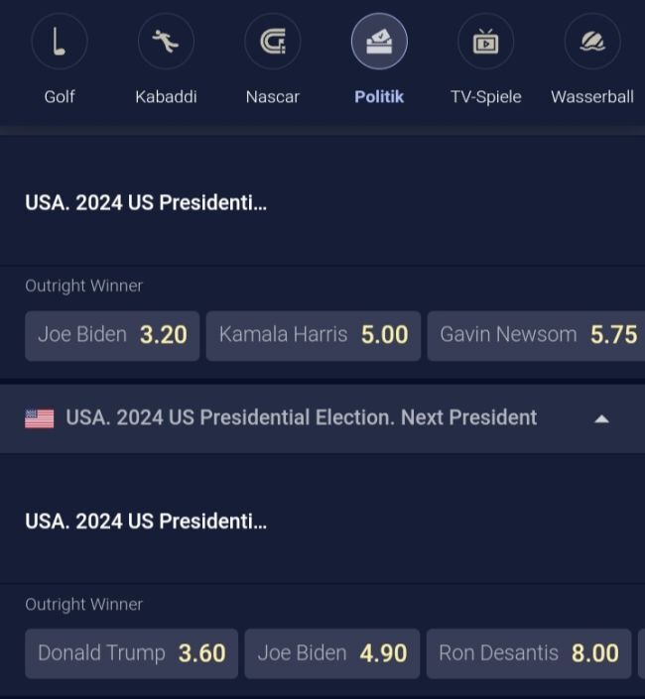645x699 pixels.
Task: Choose Ron Desantis at 8.00
Action: tap(528, 653)
